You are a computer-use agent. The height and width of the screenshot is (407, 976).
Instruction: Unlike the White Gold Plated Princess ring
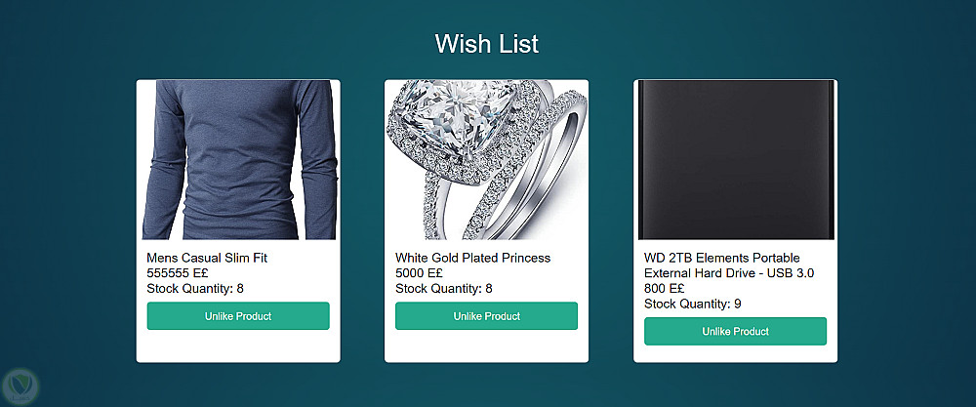486,315
